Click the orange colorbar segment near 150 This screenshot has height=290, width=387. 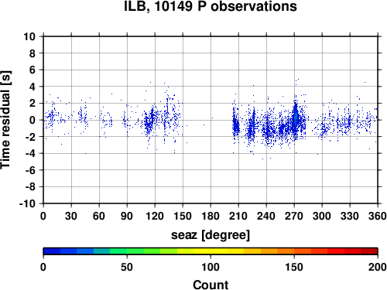click(x=294, y=251)
